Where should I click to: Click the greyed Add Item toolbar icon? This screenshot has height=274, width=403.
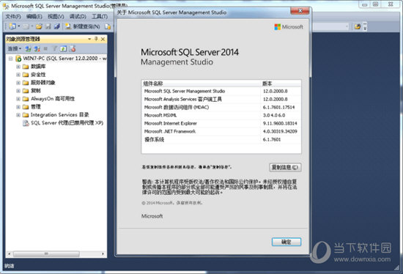click(26, 26)
